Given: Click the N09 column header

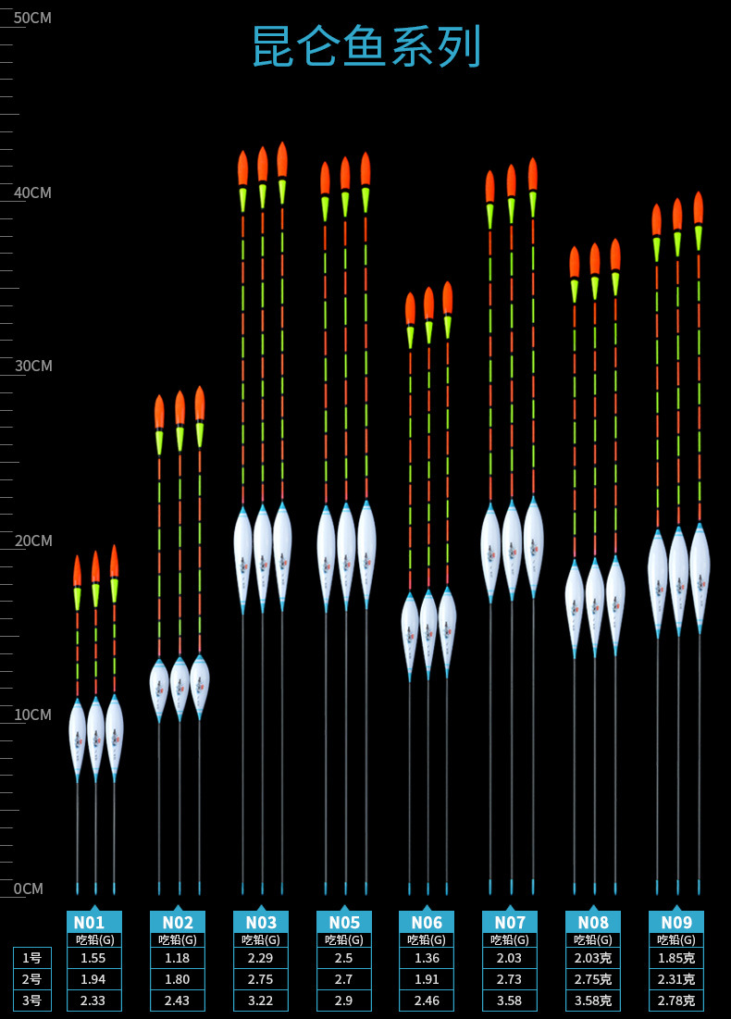Looking at the screenshot, I should (675, 922).
